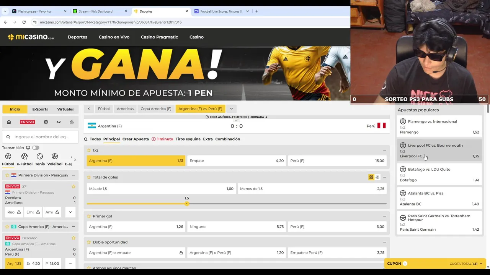Switch Total de goles to slider-list view
Viewport: 490px width, 275px height.
pos(377,177)
